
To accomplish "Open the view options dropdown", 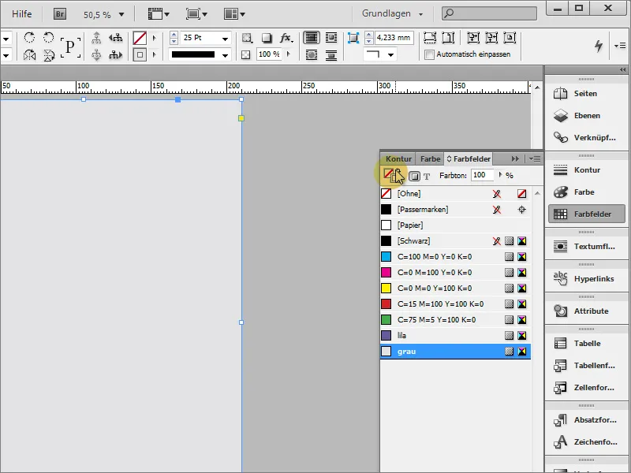I will (159, 14).
